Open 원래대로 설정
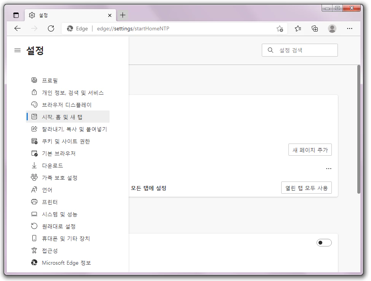 coord(68,226)
